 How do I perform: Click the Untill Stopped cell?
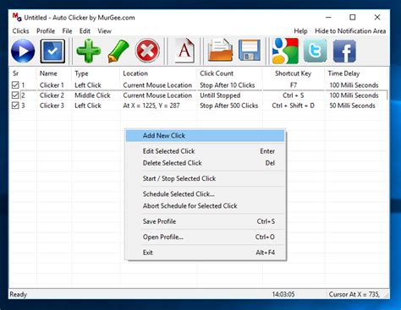click(x=220, y=95)
